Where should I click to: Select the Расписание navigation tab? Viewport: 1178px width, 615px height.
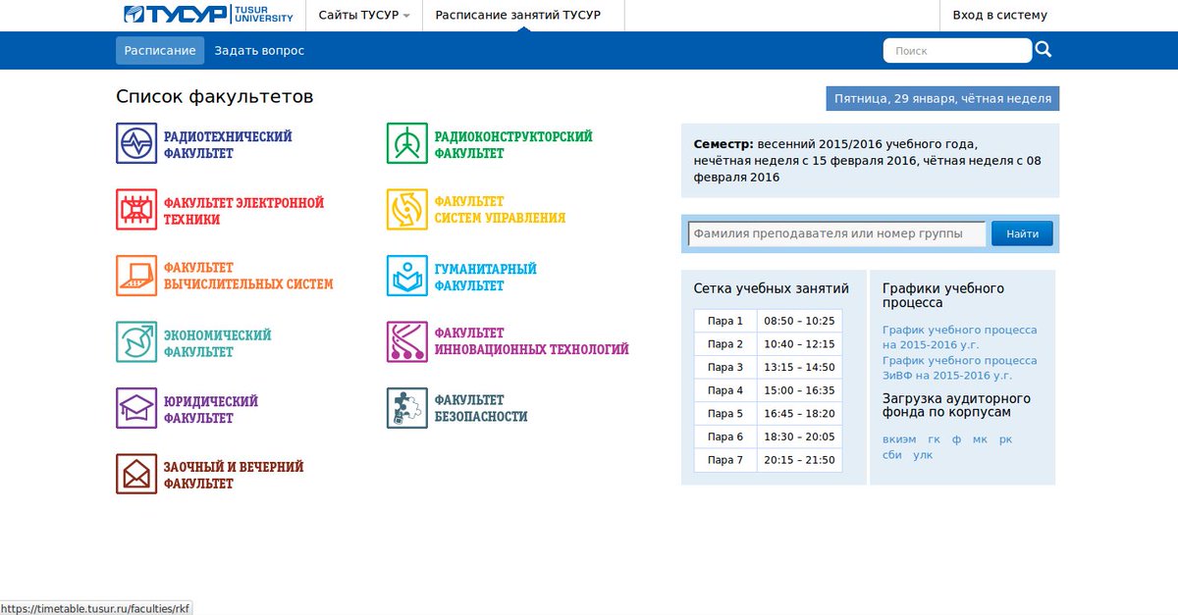pyautogui.click(x=160, y=50)
